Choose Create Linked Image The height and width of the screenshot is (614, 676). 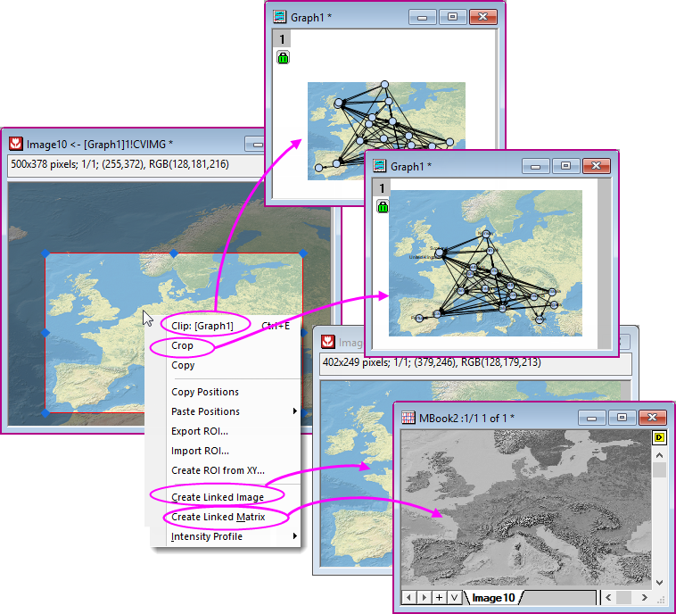click(218, 497)
